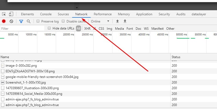
Task: Filter requests by XHR type
Action: 87,29
